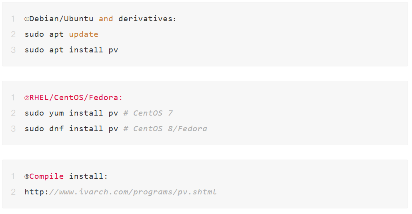Click the circled number 3 icon

[27, 177]
